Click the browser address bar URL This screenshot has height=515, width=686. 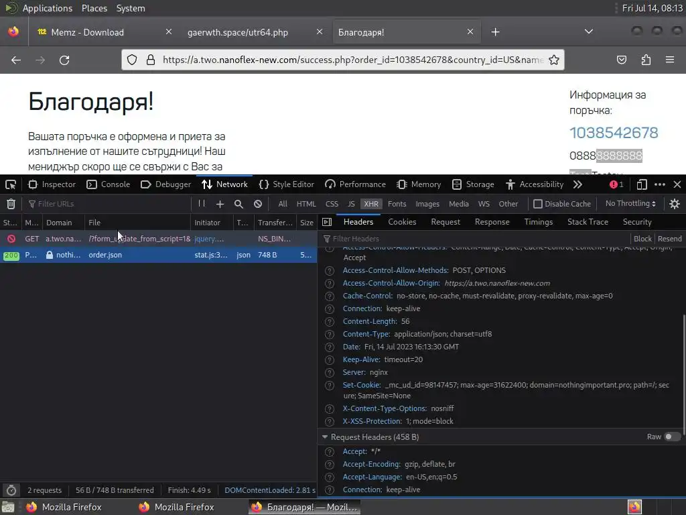pos(352,60)
